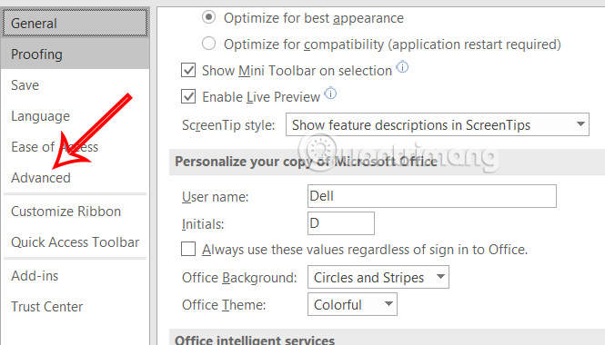This screenshot has width=605, height=345.
Task: Open the Trust Center category
Action: tap(75, 307)
